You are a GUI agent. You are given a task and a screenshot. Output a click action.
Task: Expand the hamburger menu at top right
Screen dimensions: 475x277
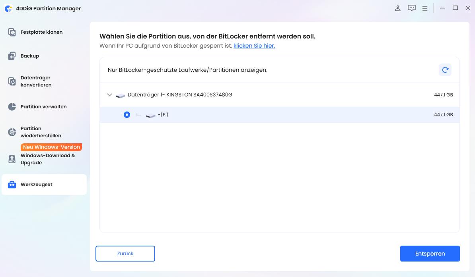click(424, 8)
